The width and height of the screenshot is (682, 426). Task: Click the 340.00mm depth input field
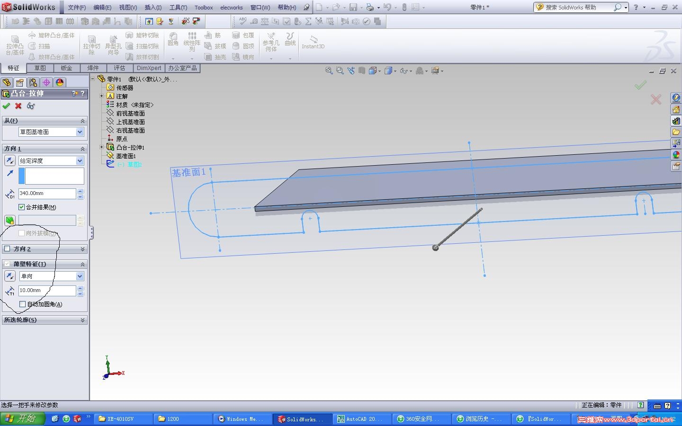click(x=46, y=194)
